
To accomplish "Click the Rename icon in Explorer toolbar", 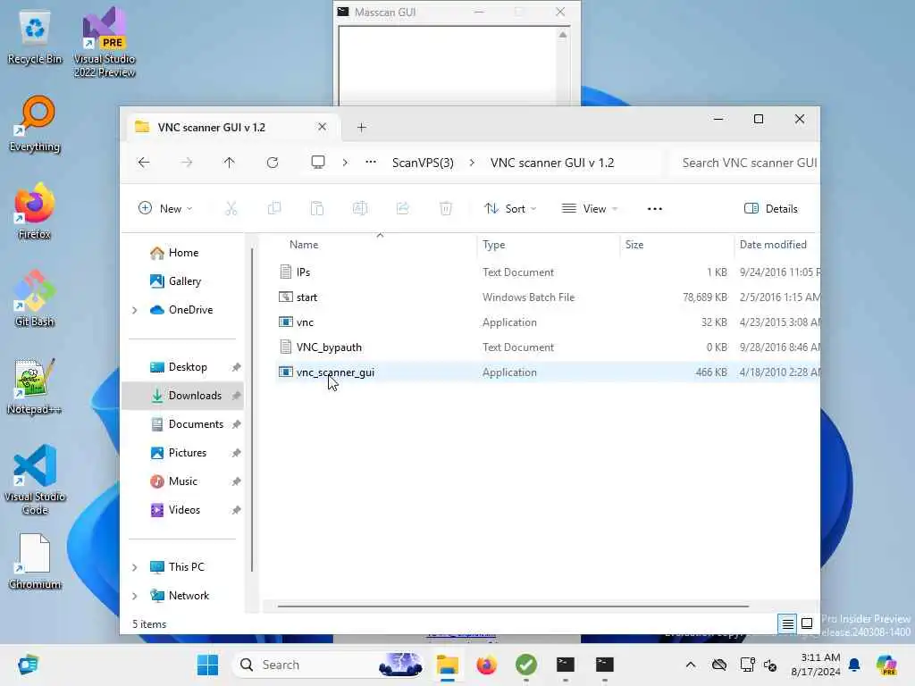I will 360,209.
